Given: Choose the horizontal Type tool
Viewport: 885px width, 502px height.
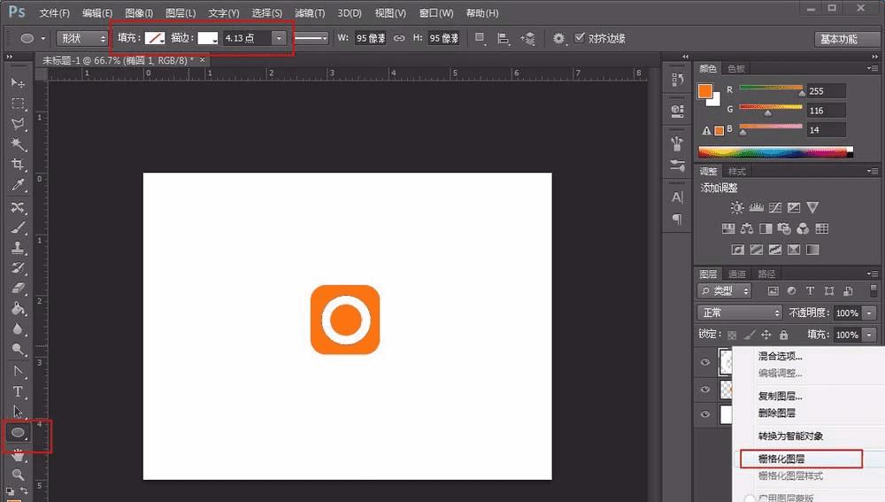Looking at the screenshot, I should [18, 391].
